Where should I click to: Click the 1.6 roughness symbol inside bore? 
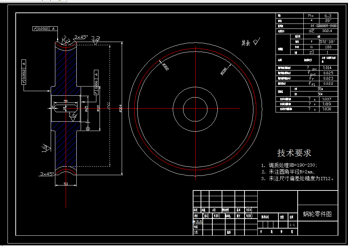[x=72, y=117]
